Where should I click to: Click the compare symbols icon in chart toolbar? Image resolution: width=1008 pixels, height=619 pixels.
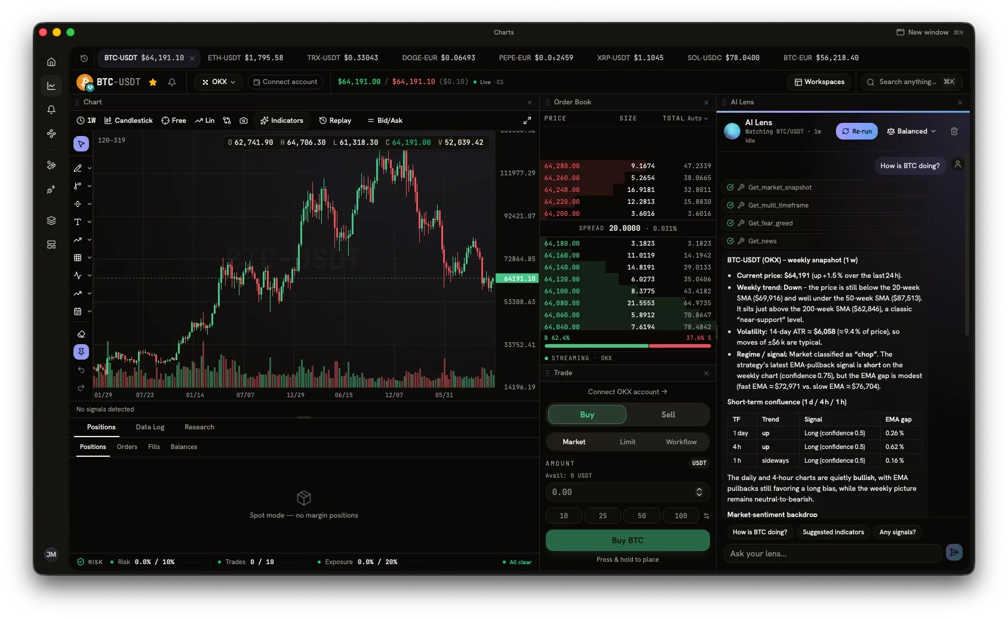pos(227,120)
